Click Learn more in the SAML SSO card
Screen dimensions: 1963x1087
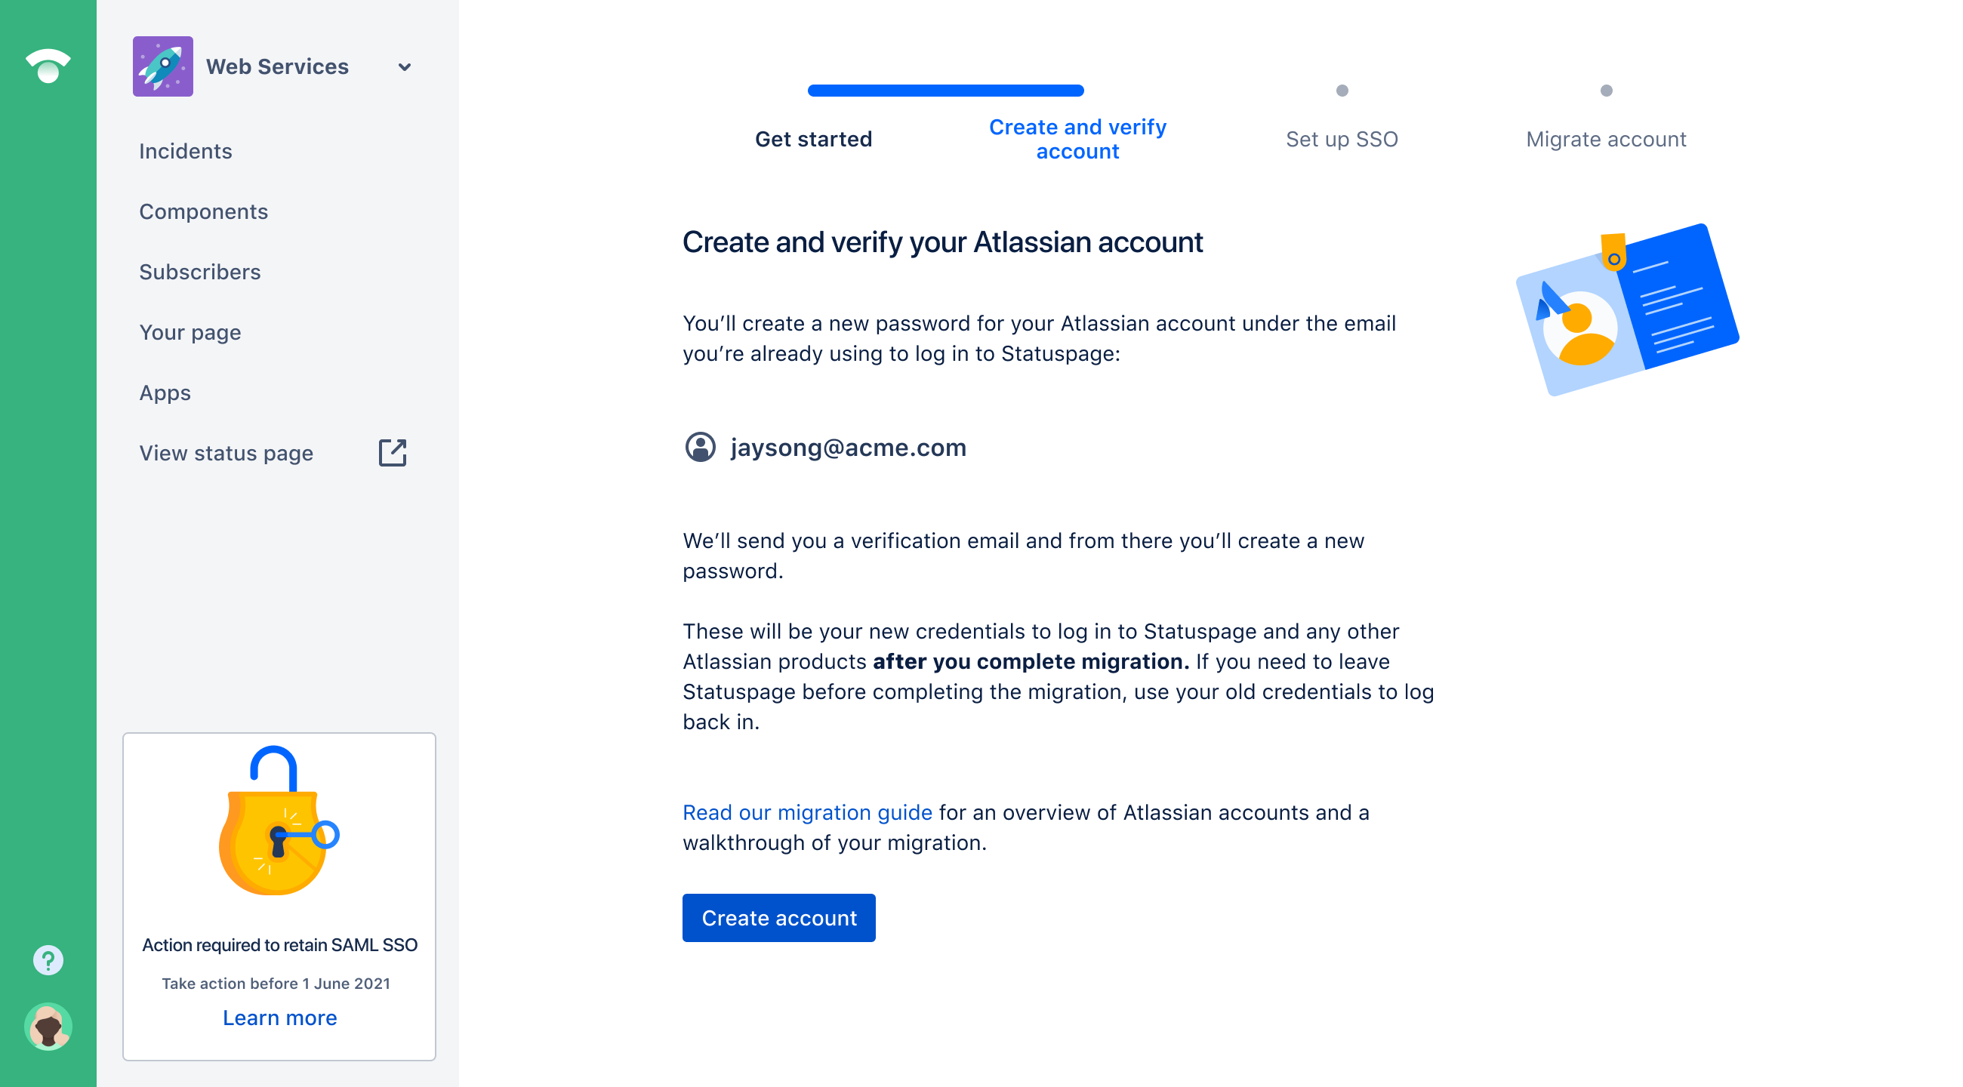click(279, 1017)
